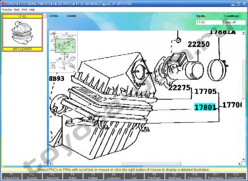The height and width of the screenshot is (181, 248).
Task: Open the Function menu
Action: (x=7, y=10)
